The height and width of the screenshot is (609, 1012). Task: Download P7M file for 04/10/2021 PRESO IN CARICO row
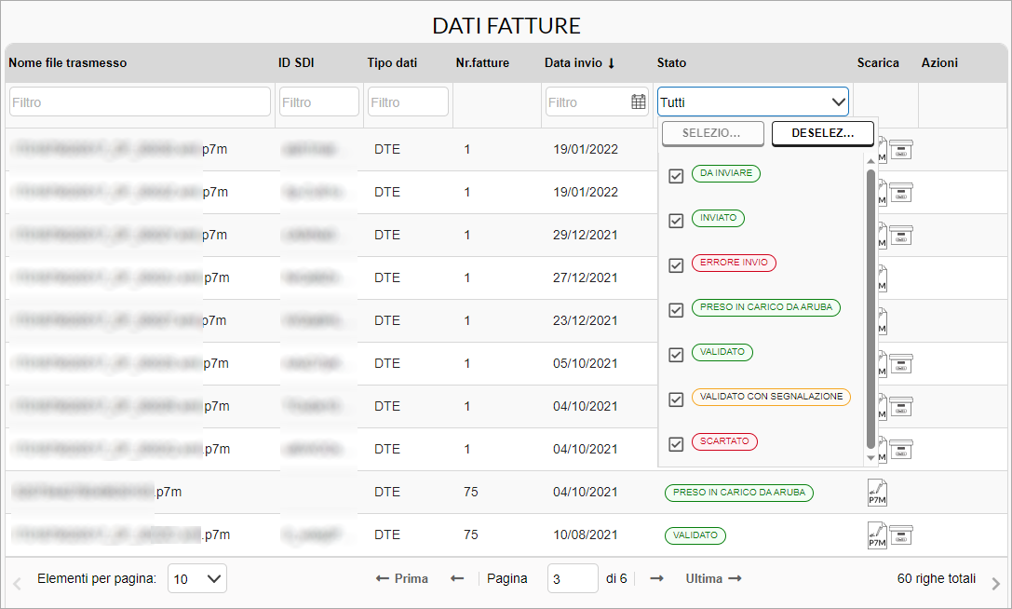click(877, 493)
